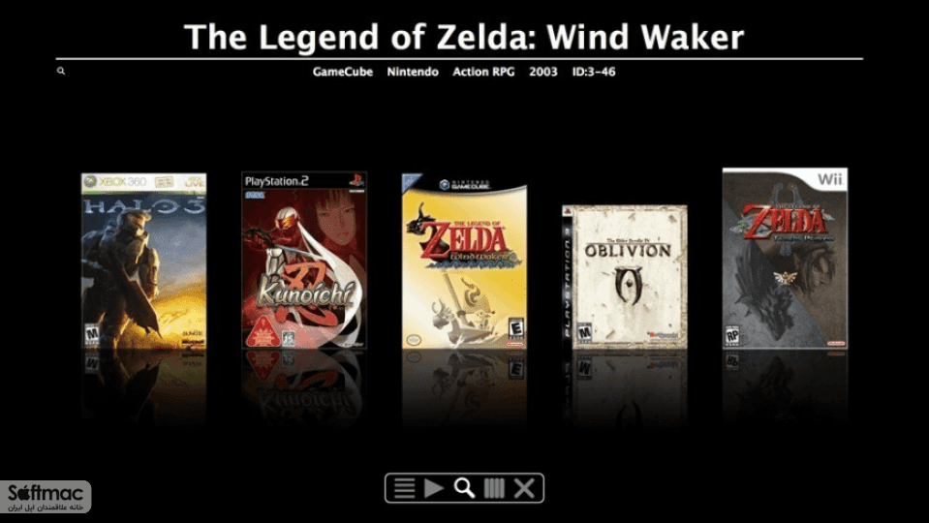Open the list view icon in bottom toolbar
Viewport: 929px width, 523px height.
[405, 488]
